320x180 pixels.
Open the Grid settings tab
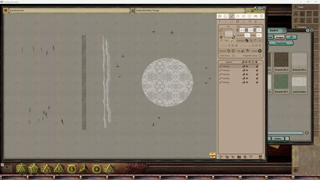261,16
